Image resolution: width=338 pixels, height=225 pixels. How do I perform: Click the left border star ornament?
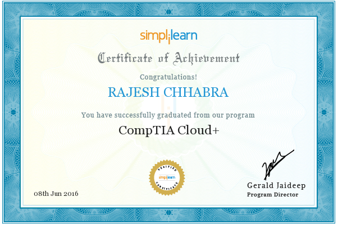13,112
